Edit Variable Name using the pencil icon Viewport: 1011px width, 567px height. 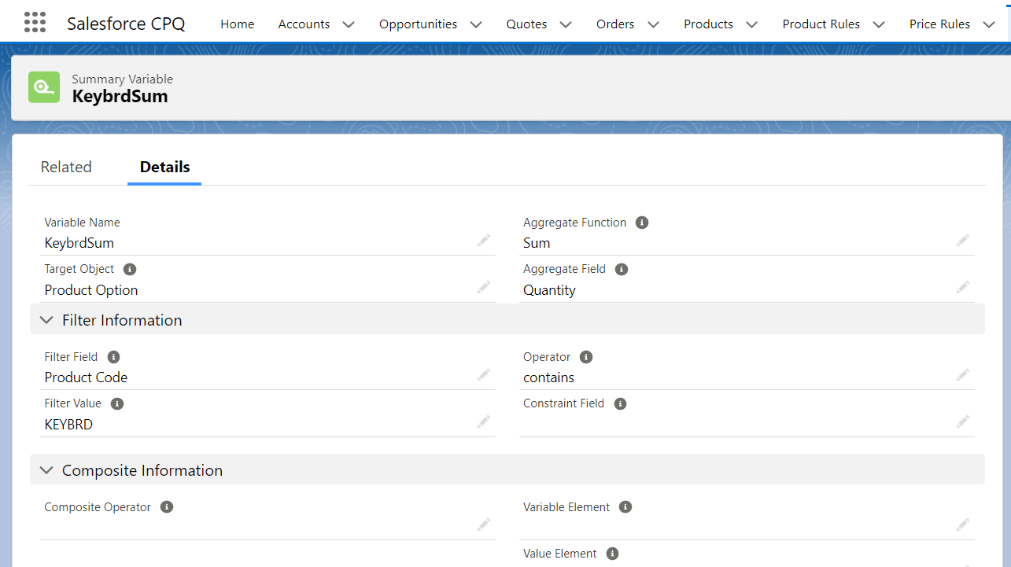(484, 240)
